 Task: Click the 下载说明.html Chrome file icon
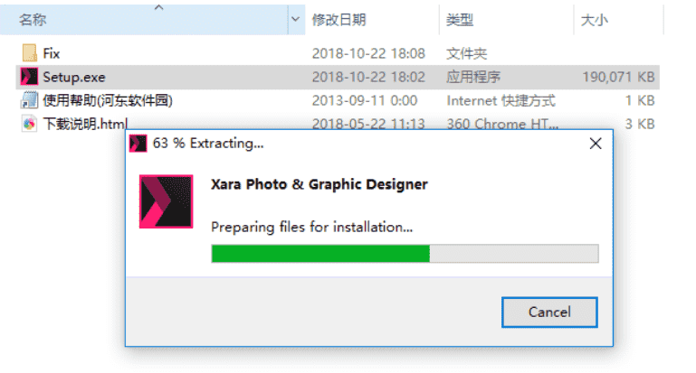pyautogui.click(x=29, y=124)
